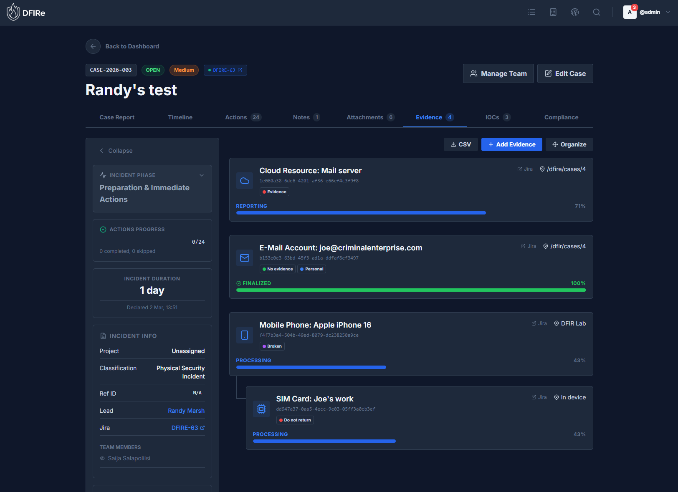Expand the Incident Phase chevron
Image resolution: width=678 pixels, height=492 pixels.
[x=202, y=175]
